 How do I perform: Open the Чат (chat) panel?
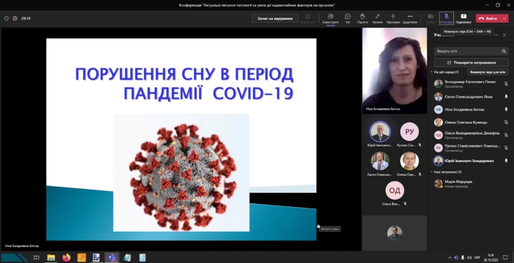tap(347, 18)
